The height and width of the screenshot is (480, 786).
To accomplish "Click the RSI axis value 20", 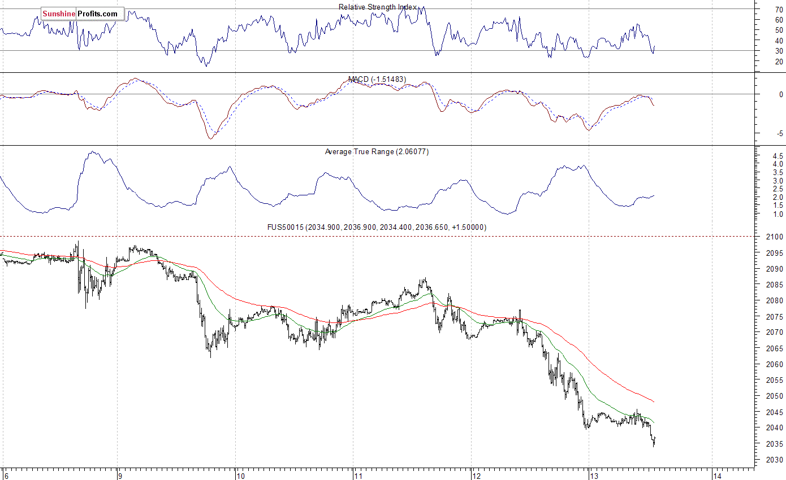I will 779,62.
